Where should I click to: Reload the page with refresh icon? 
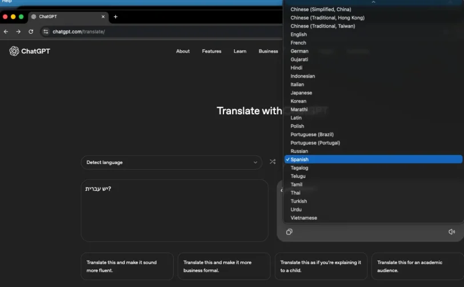pyautogui.click(x=31, y=31)
